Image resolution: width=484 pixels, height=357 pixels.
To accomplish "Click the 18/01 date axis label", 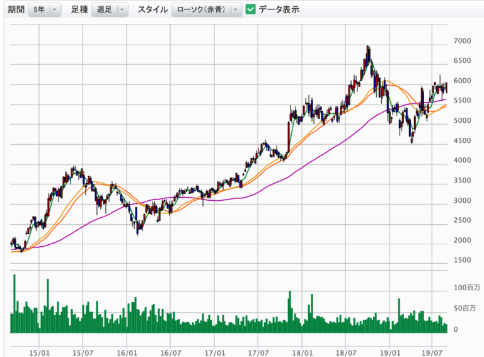I will tap(302, 353).
